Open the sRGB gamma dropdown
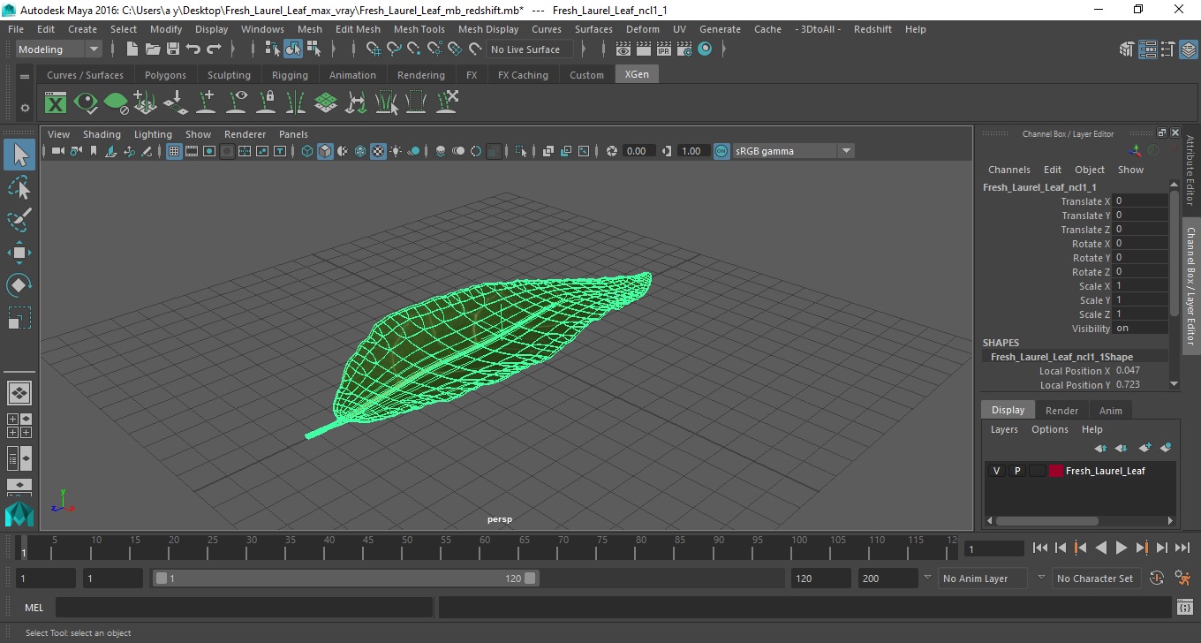Viewport: 1201px width, 643px height. tap(792, 151)
